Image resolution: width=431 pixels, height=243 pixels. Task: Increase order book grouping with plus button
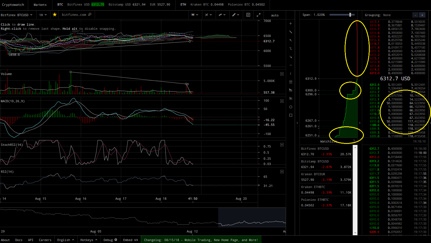point(422,15)
